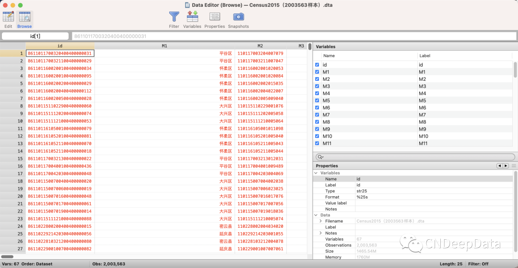518x268 pixels.
Task: Select row number 27 header
Action: coord(12,248)
